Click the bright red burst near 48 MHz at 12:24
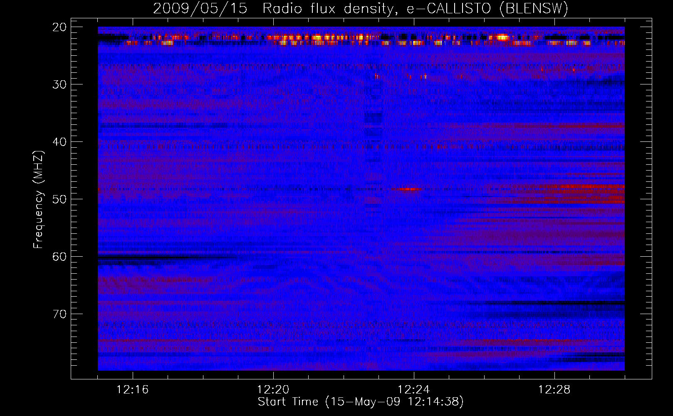Viewport: 673px width, 416px height. tap(408, 189)
